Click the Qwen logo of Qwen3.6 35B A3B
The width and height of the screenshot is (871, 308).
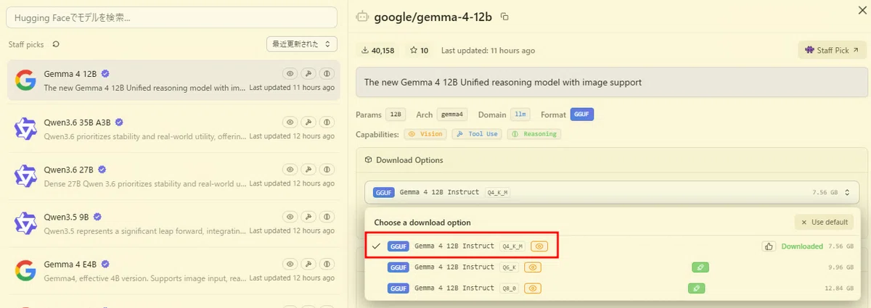[25, 128]
